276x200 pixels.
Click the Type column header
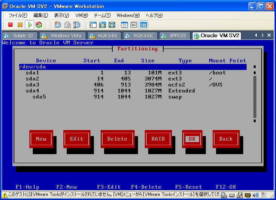pyautogui.click(x=185, y=61)
